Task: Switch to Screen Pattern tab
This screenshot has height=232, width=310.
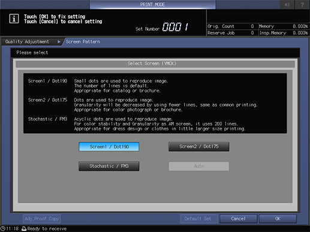Action: tap(83, 42)
